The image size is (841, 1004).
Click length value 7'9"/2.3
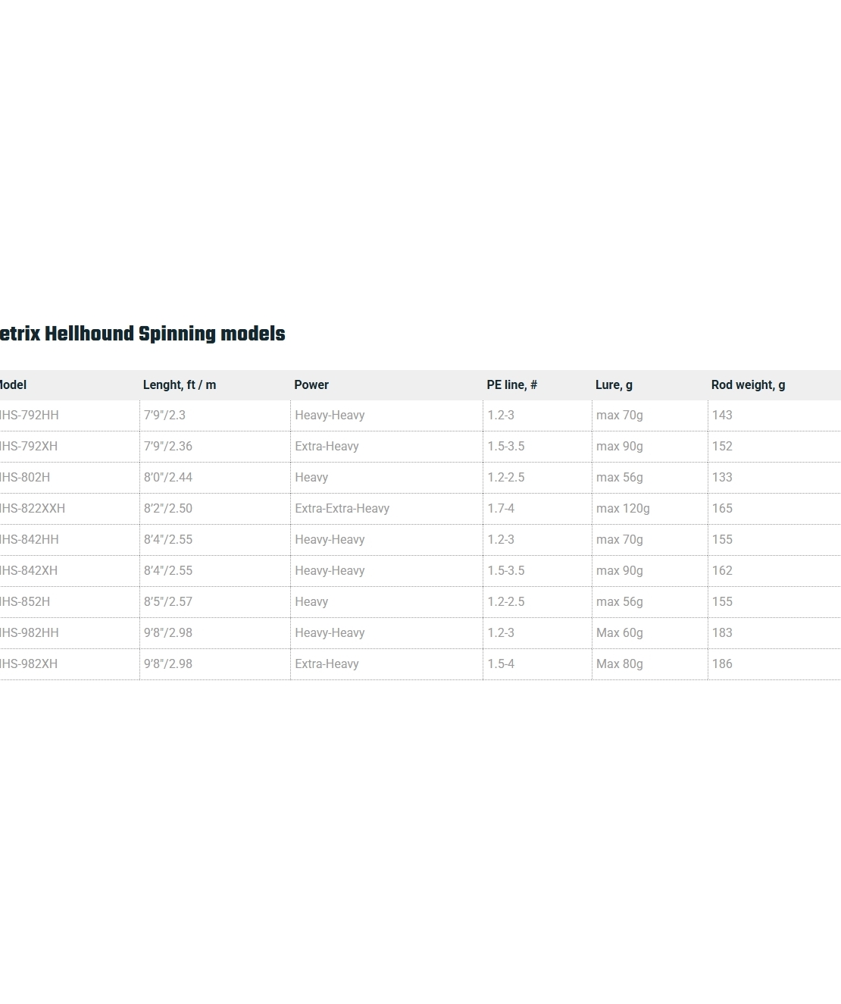tap(164, 416)
